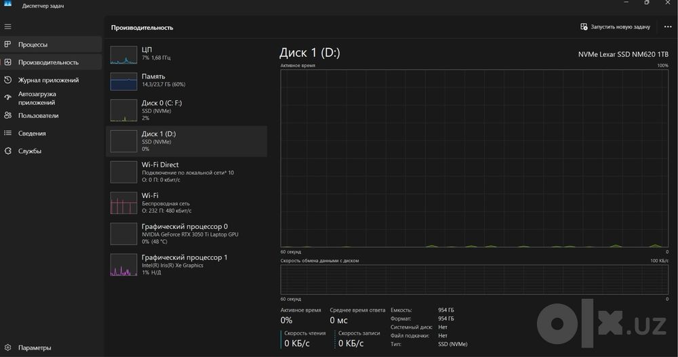Click the 100 КБ/с scale label
The image size is (678, 357).
660,261
